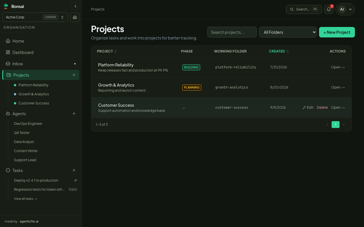Open the Customer Success project row
Image resolution: width=364 pixels, height=227 pixels.
click(338, 108)
